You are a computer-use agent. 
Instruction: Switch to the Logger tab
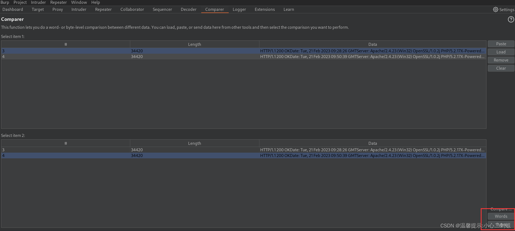click(239, 9)
